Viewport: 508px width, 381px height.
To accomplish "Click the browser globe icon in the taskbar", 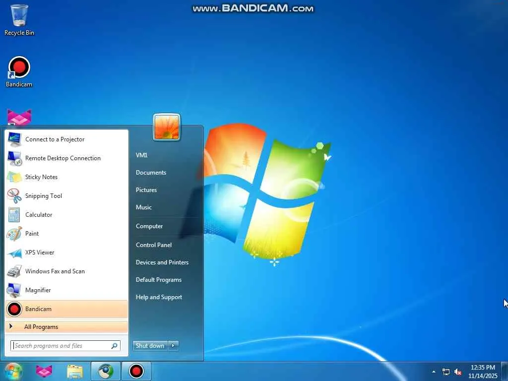I will click(106, 372).
